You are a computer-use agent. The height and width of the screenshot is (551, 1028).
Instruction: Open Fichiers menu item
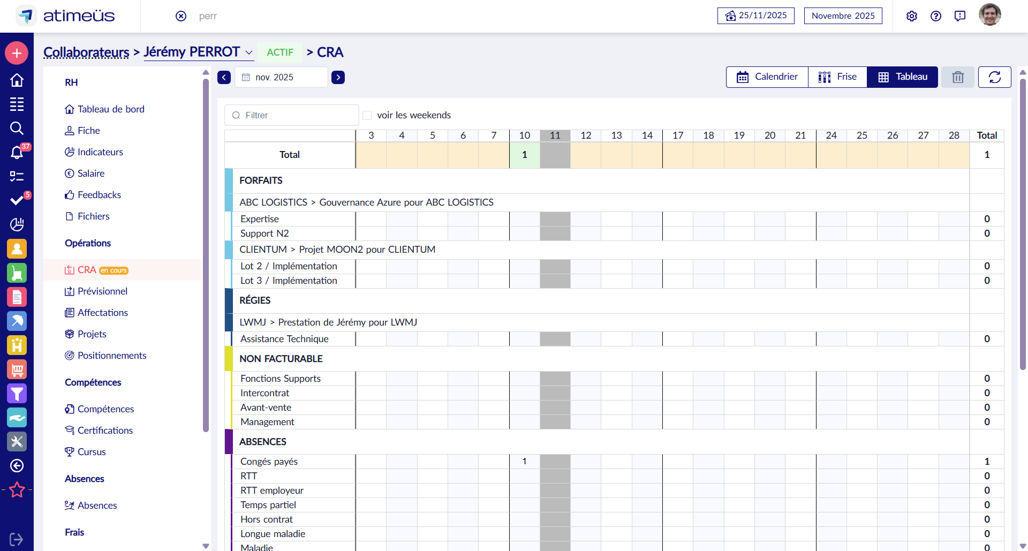point(87,216)
